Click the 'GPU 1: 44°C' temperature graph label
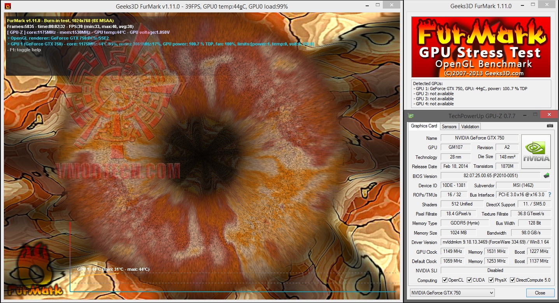This screenshot has height=303, width=559. [113, 269]
